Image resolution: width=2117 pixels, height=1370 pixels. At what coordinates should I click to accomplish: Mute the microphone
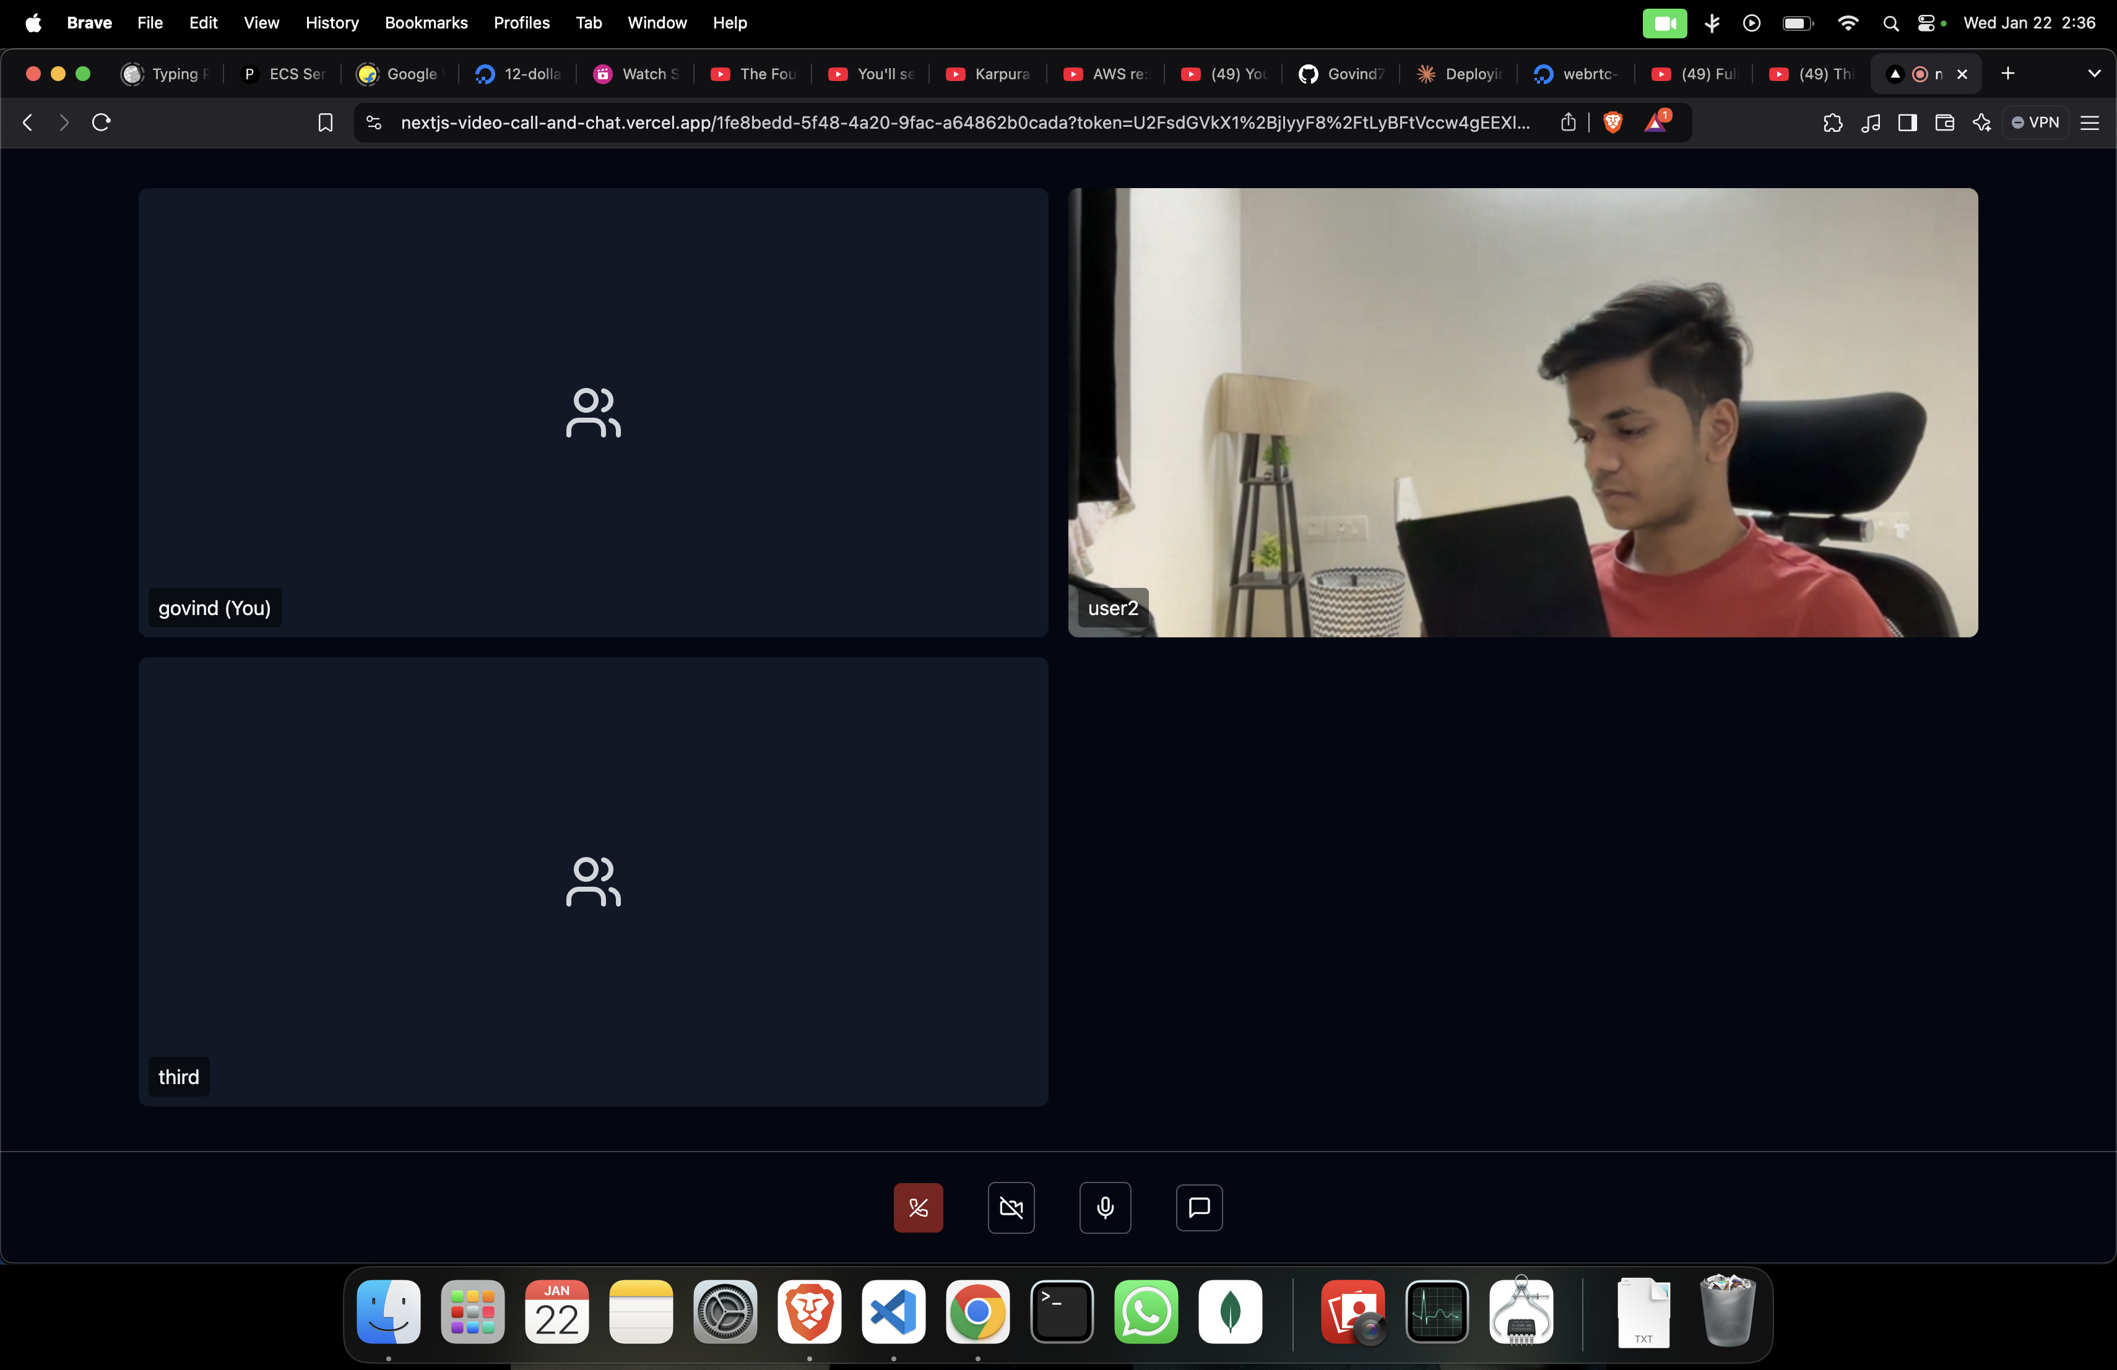click(1105, 1207)
